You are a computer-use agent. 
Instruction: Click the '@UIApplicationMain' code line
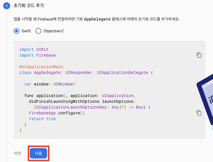coord(41,67)
